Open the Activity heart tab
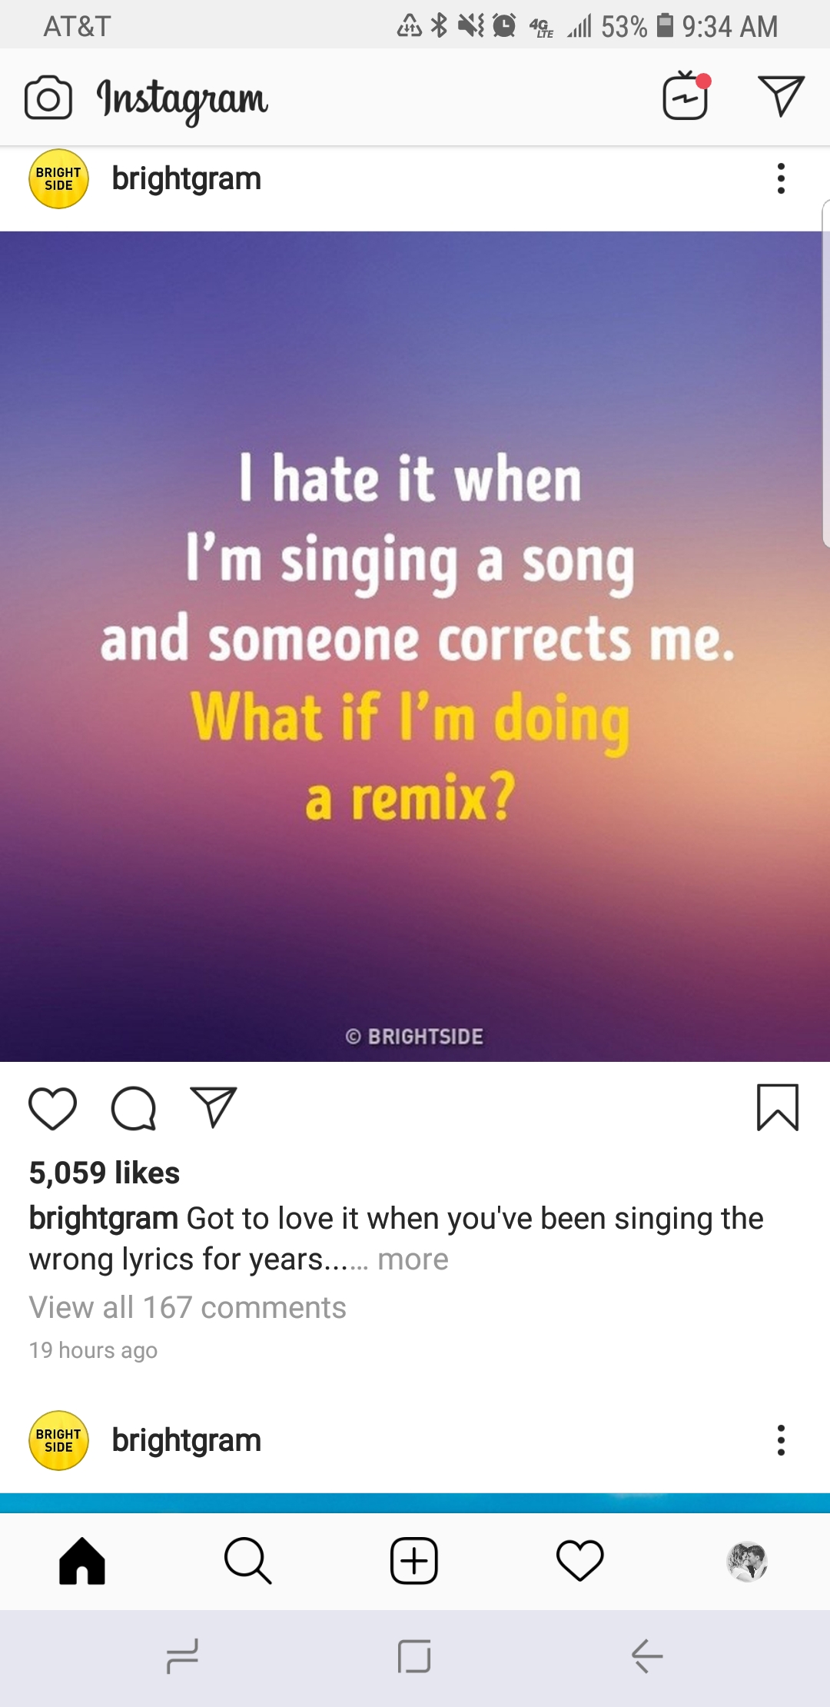Viewport: 830px width, 1707px height. click(x=580, y=1561)
